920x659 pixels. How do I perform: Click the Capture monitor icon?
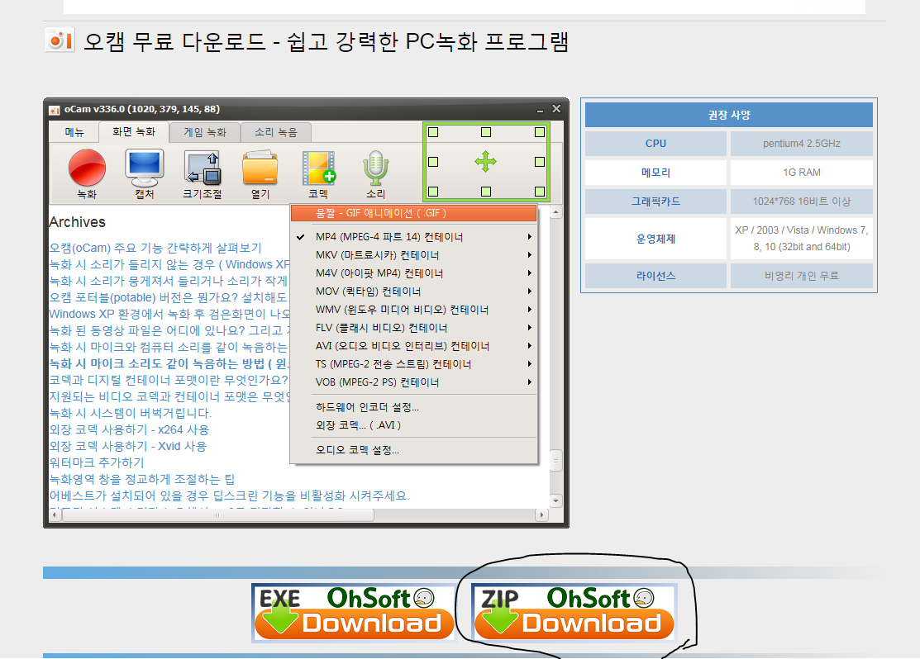click(145, 168)
